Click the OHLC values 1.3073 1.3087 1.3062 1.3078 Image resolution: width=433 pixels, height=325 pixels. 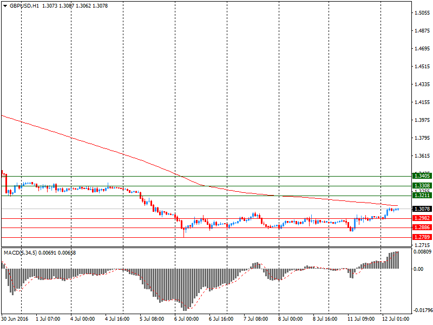pos(75,6)
